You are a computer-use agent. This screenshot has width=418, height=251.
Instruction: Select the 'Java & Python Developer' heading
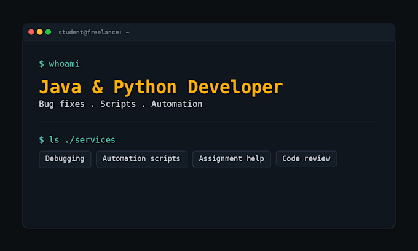pos(161,87)
